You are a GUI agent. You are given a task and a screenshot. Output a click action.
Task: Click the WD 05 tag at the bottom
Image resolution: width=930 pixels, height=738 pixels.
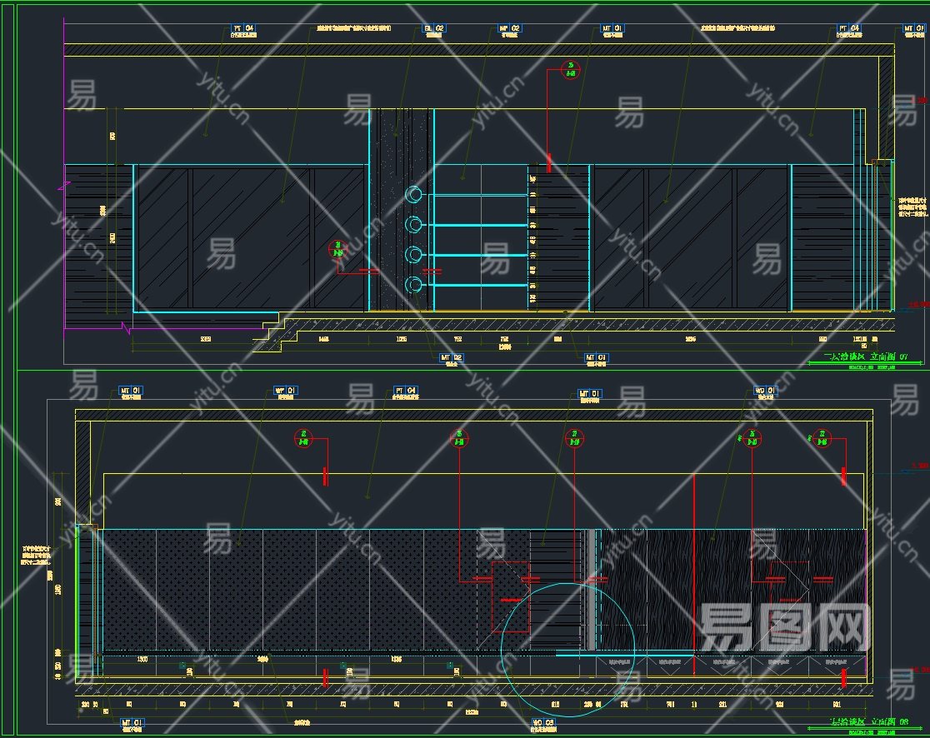543,723
